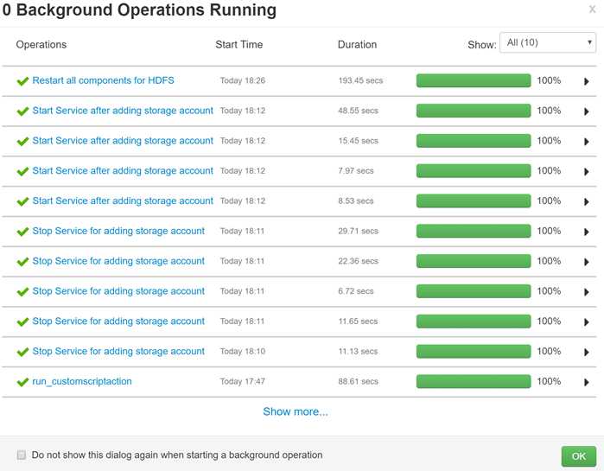Screen dimensions: 604x471
Task: Open Start Service after adding storage account lasting 48.55 secs
Action: 123,111
